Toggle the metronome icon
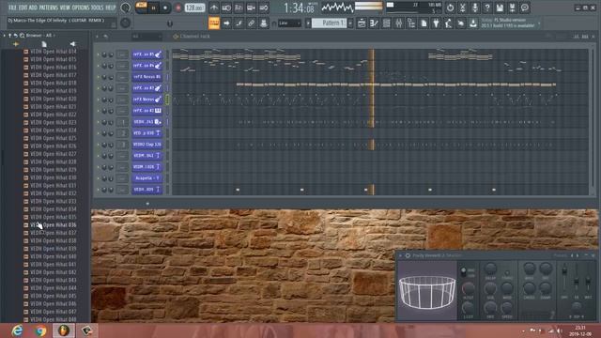 pos(214,8)
